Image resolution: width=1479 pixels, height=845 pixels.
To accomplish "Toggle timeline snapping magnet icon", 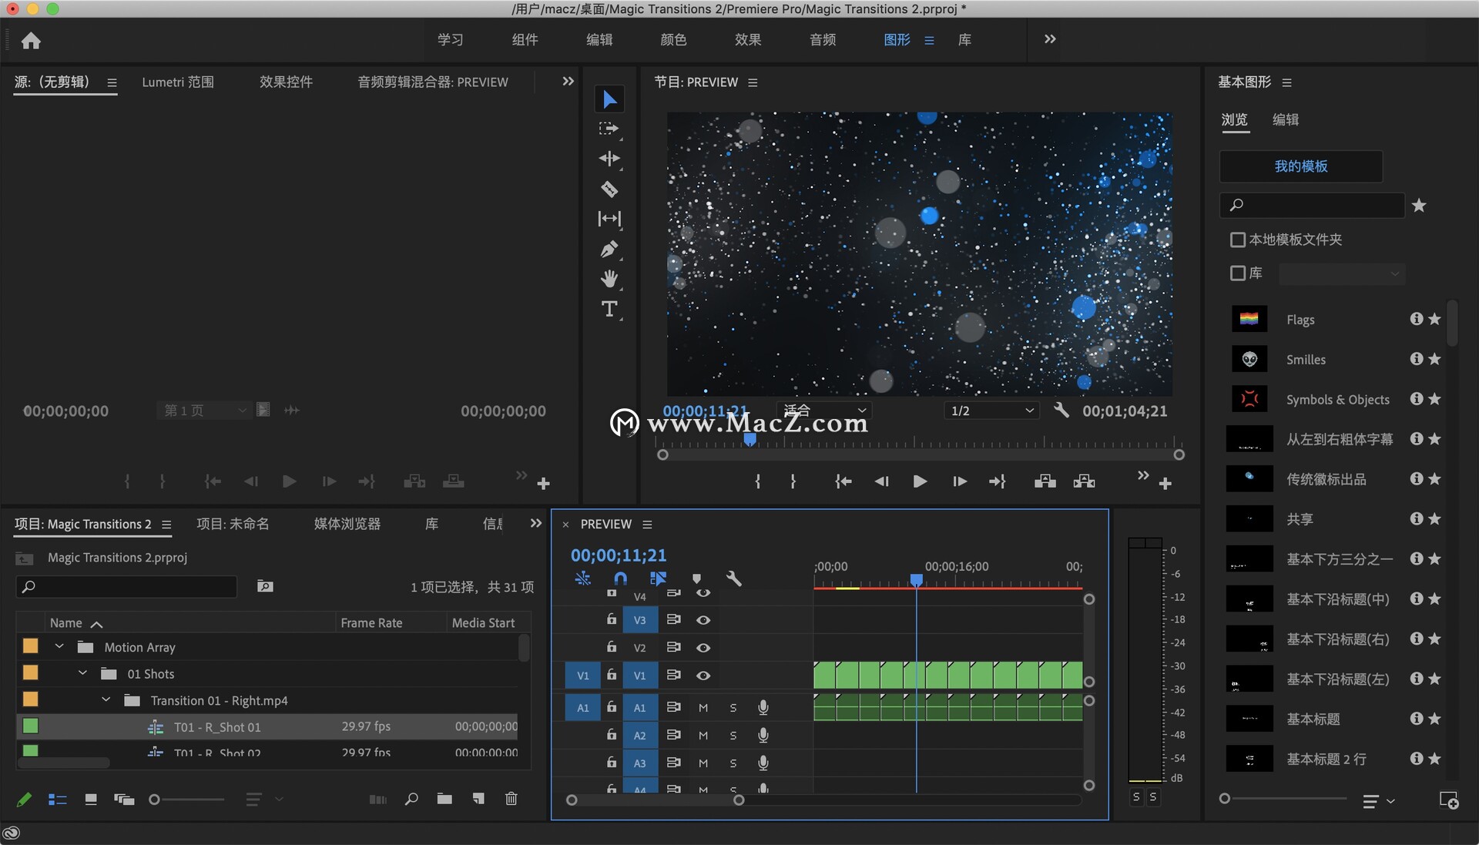I will [x=620, y=578].
